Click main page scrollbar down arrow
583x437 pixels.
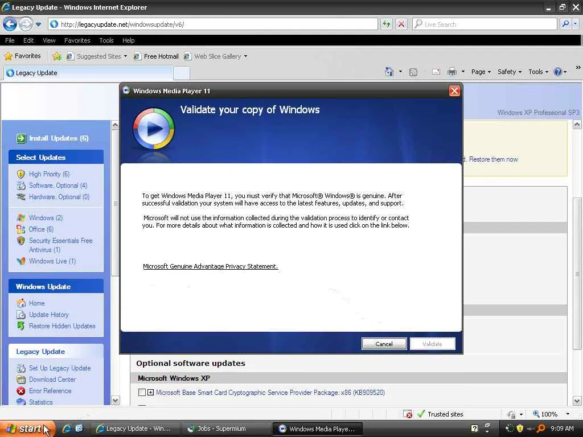pyautogui.click(x=577, y=401)
